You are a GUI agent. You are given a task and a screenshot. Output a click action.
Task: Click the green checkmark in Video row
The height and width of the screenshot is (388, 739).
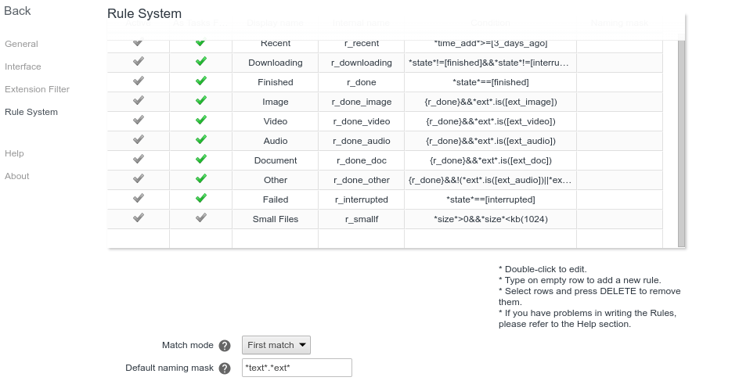pyautogui.click(x=200, y=120)
